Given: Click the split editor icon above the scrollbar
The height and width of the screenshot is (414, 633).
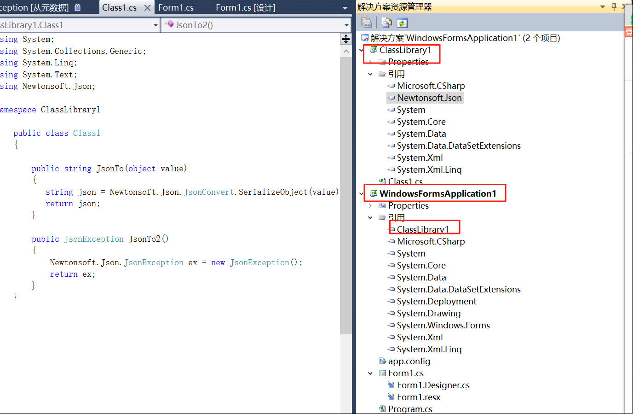Looking at the screenshot, I should [x=346, y=39].
